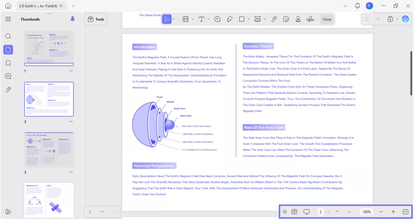Open the signature tool
The height and width of the screenshot is (219, 414).
click(310, 19)
